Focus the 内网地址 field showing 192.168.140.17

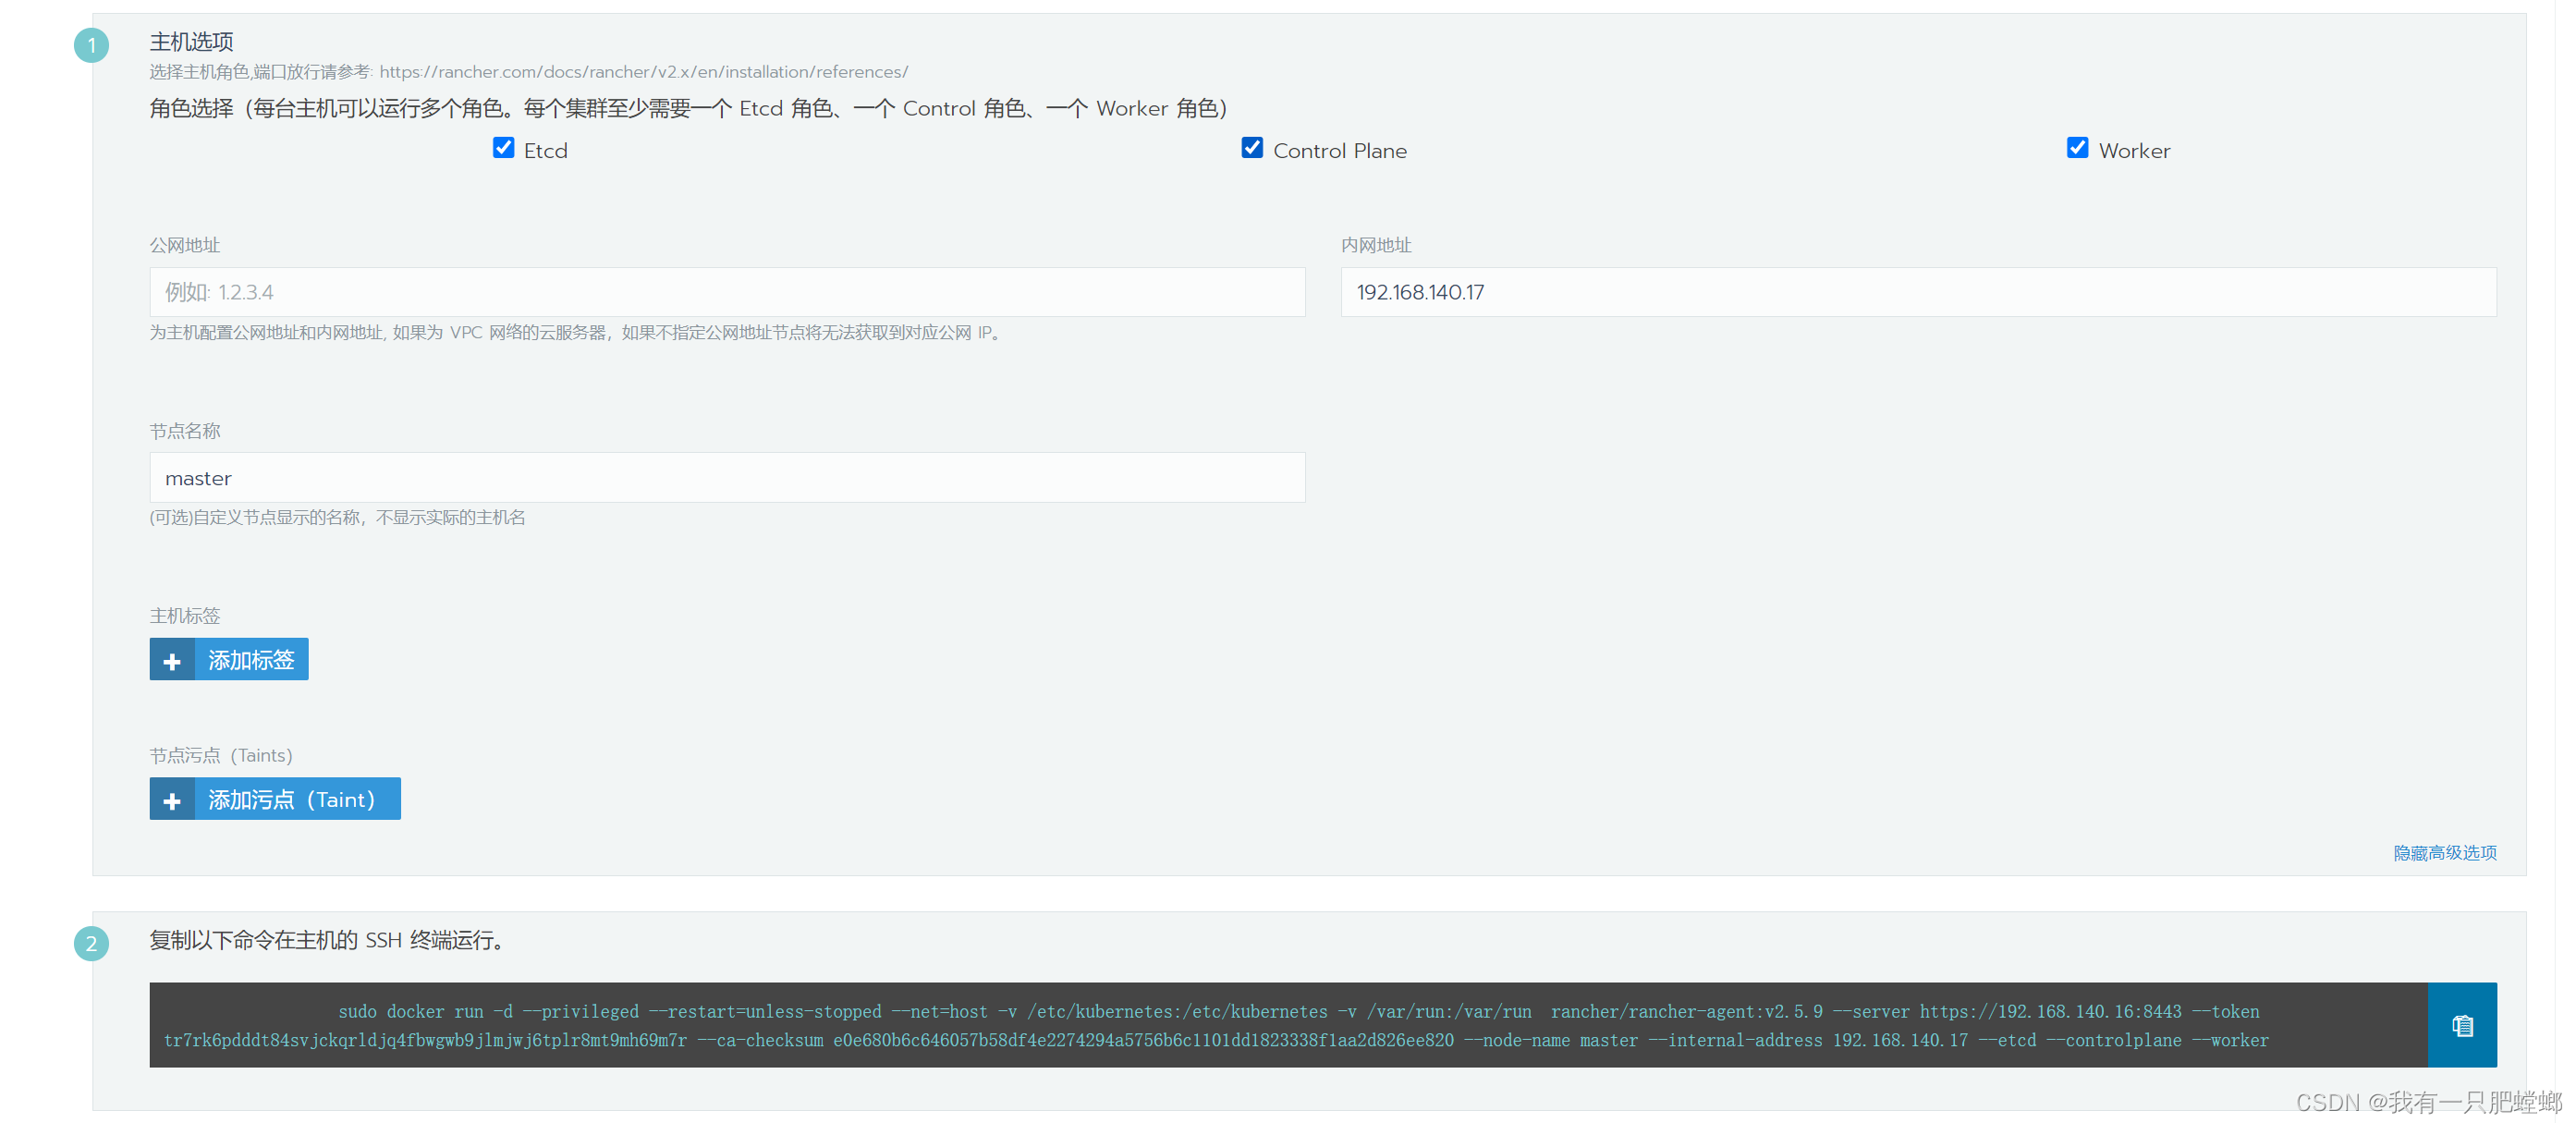pos(1918,292)
